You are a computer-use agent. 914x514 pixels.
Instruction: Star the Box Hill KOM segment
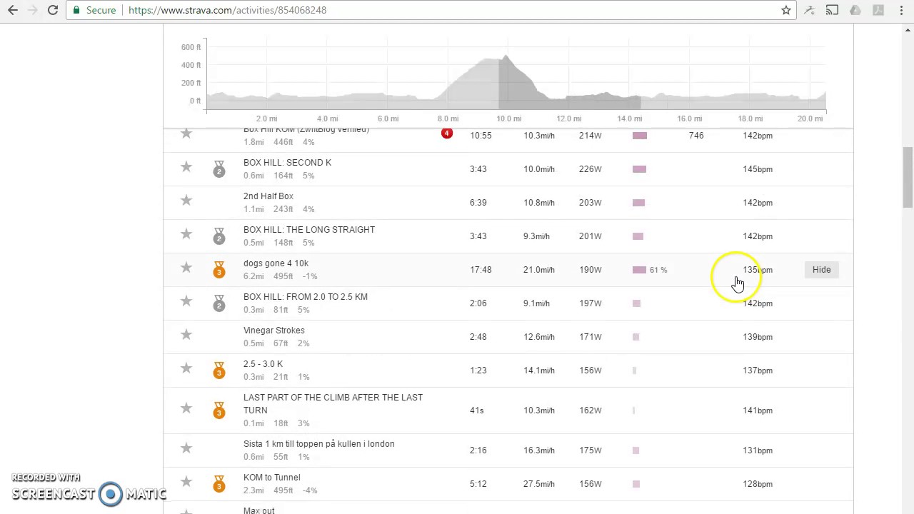pos(186,133)
